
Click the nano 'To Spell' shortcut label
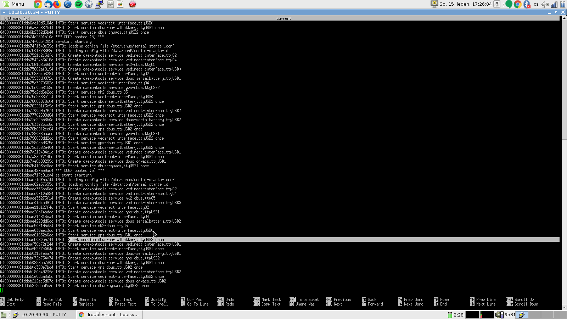coord(159,304)
